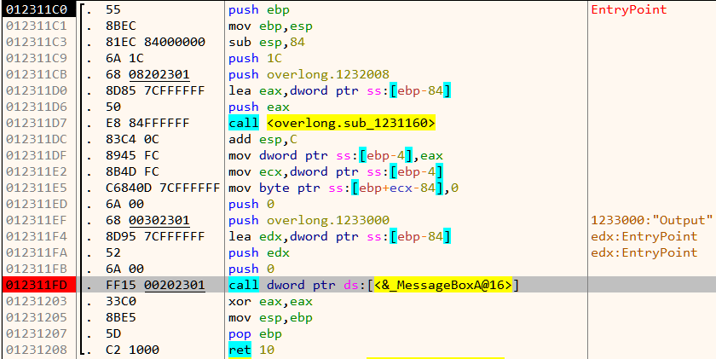Click 'mov ecx,dword ptr ss:[ebp-4]' instruction
The width and height of the screenshot is (716, 359).
click(x=336, y=171)
